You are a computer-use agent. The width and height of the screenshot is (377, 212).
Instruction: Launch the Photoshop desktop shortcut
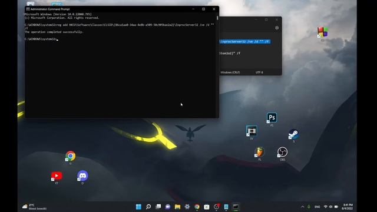click(x=272, y=118)
